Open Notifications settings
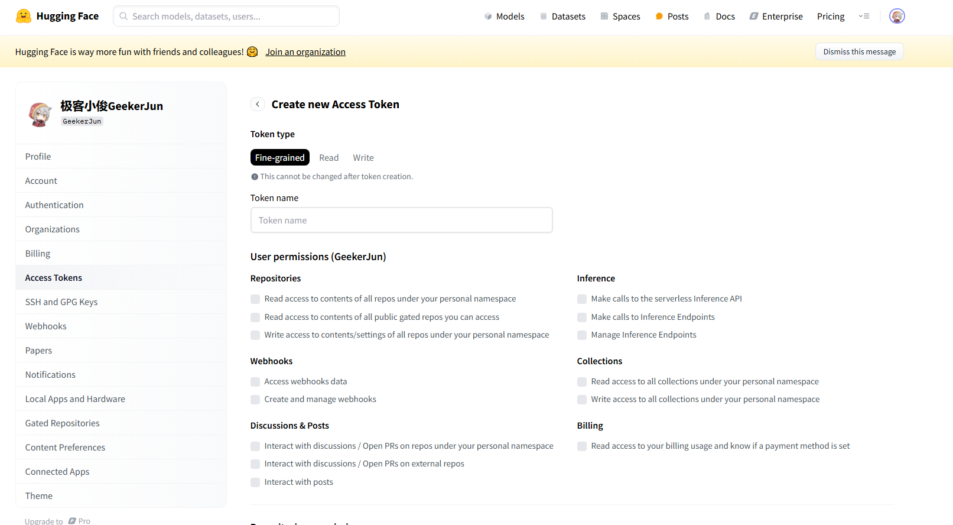 click(x=121, y=374)
